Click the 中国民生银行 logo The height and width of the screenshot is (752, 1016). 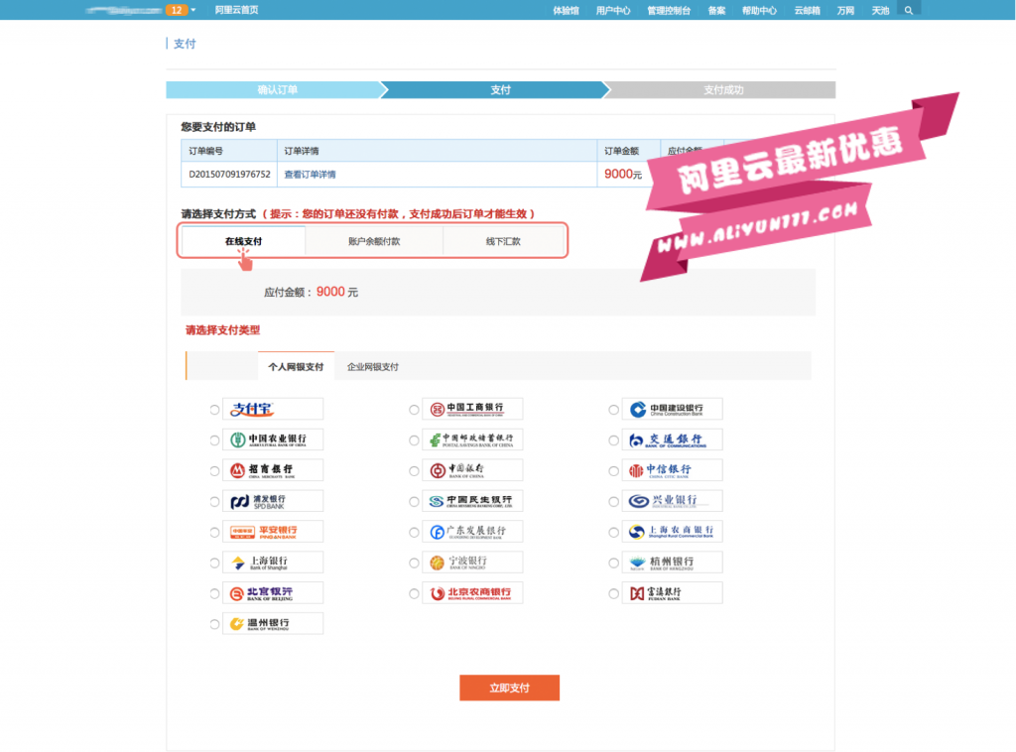pyautogui.click(x=472, y=501)
